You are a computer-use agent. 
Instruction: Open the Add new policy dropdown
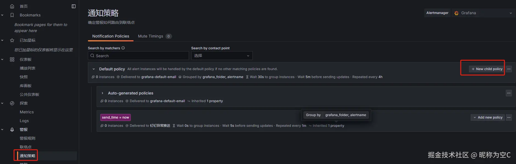(x=488, y=117)
